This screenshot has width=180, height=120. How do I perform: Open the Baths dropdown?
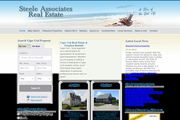[44, 79]
